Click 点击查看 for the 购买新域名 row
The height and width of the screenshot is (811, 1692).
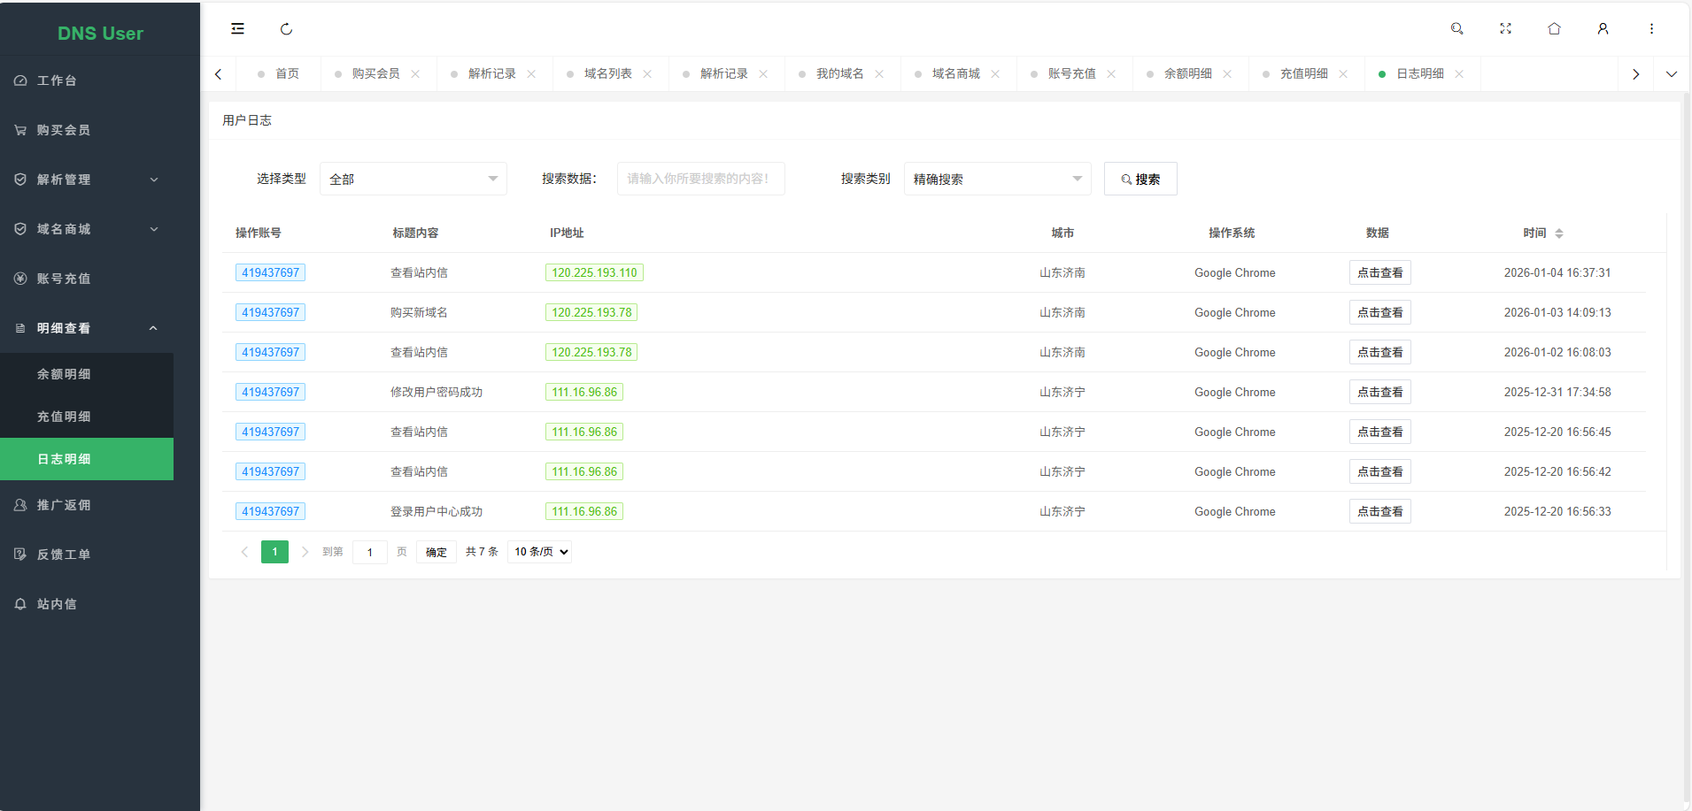1379,313
